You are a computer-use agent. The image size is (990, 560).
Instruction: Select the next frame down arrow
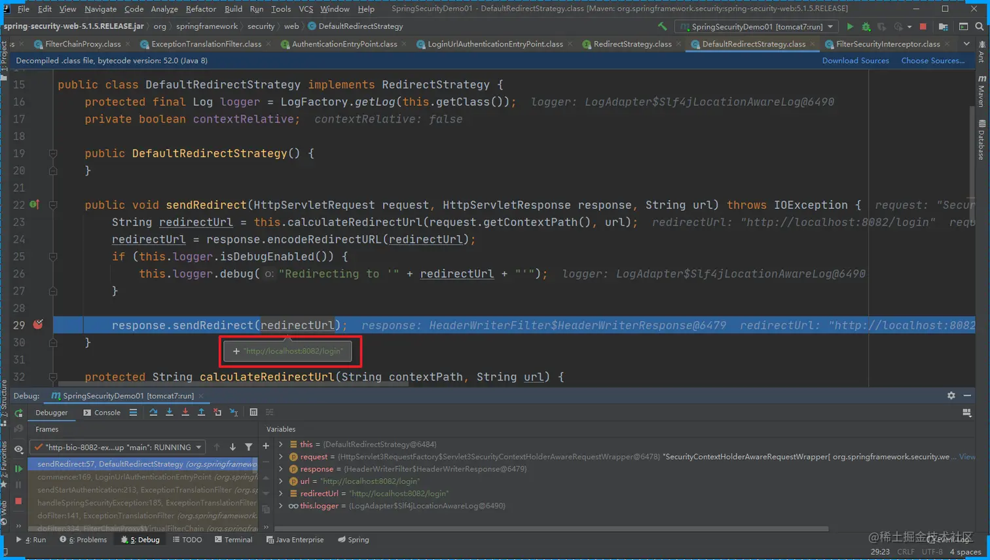pyautogui.click(x=232, y=447)
